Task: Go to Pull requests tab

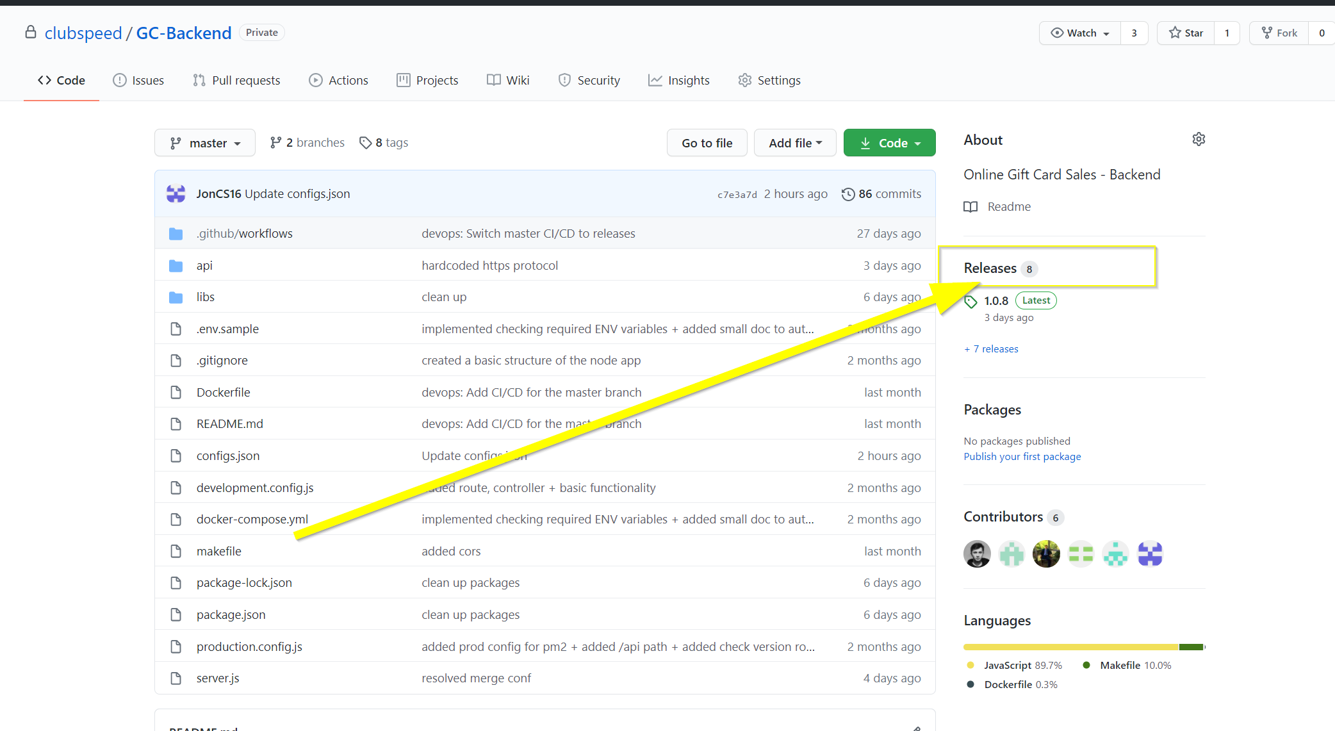Action: coord(236,80)
